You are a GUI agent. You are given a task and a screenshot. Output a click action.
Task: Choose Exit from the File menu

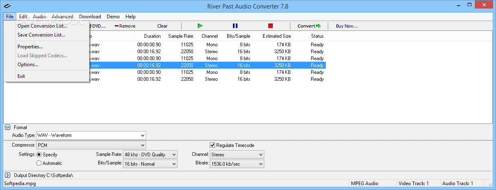pyautogui.click(x=46, y=76)
